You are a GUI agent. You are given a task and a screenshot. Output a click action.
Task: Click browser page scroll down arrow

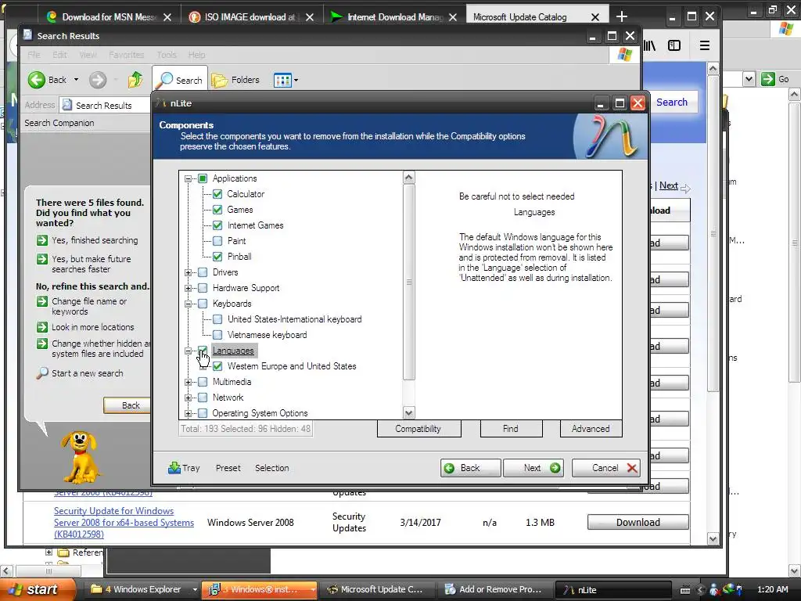pos(713,538)
